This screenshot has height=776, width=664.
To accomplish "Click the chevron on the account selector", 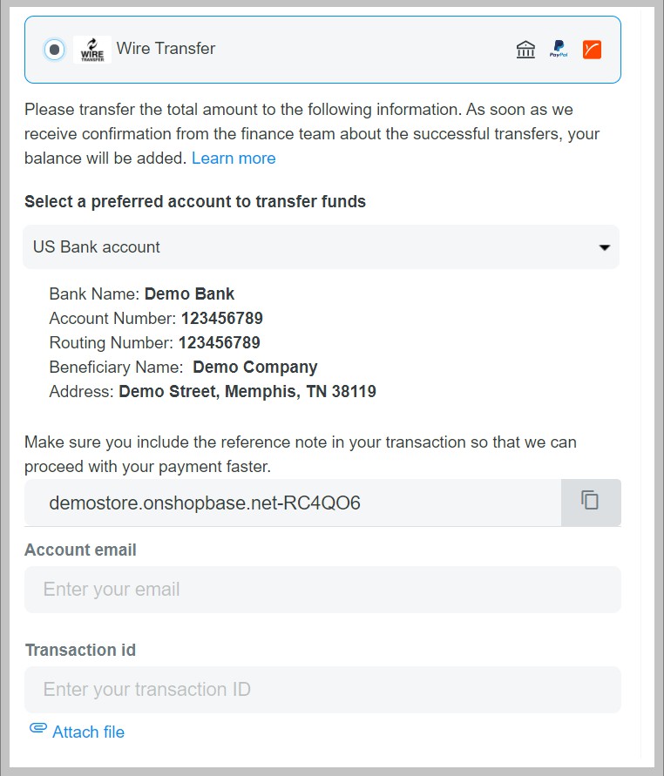I will click(605, 247).
